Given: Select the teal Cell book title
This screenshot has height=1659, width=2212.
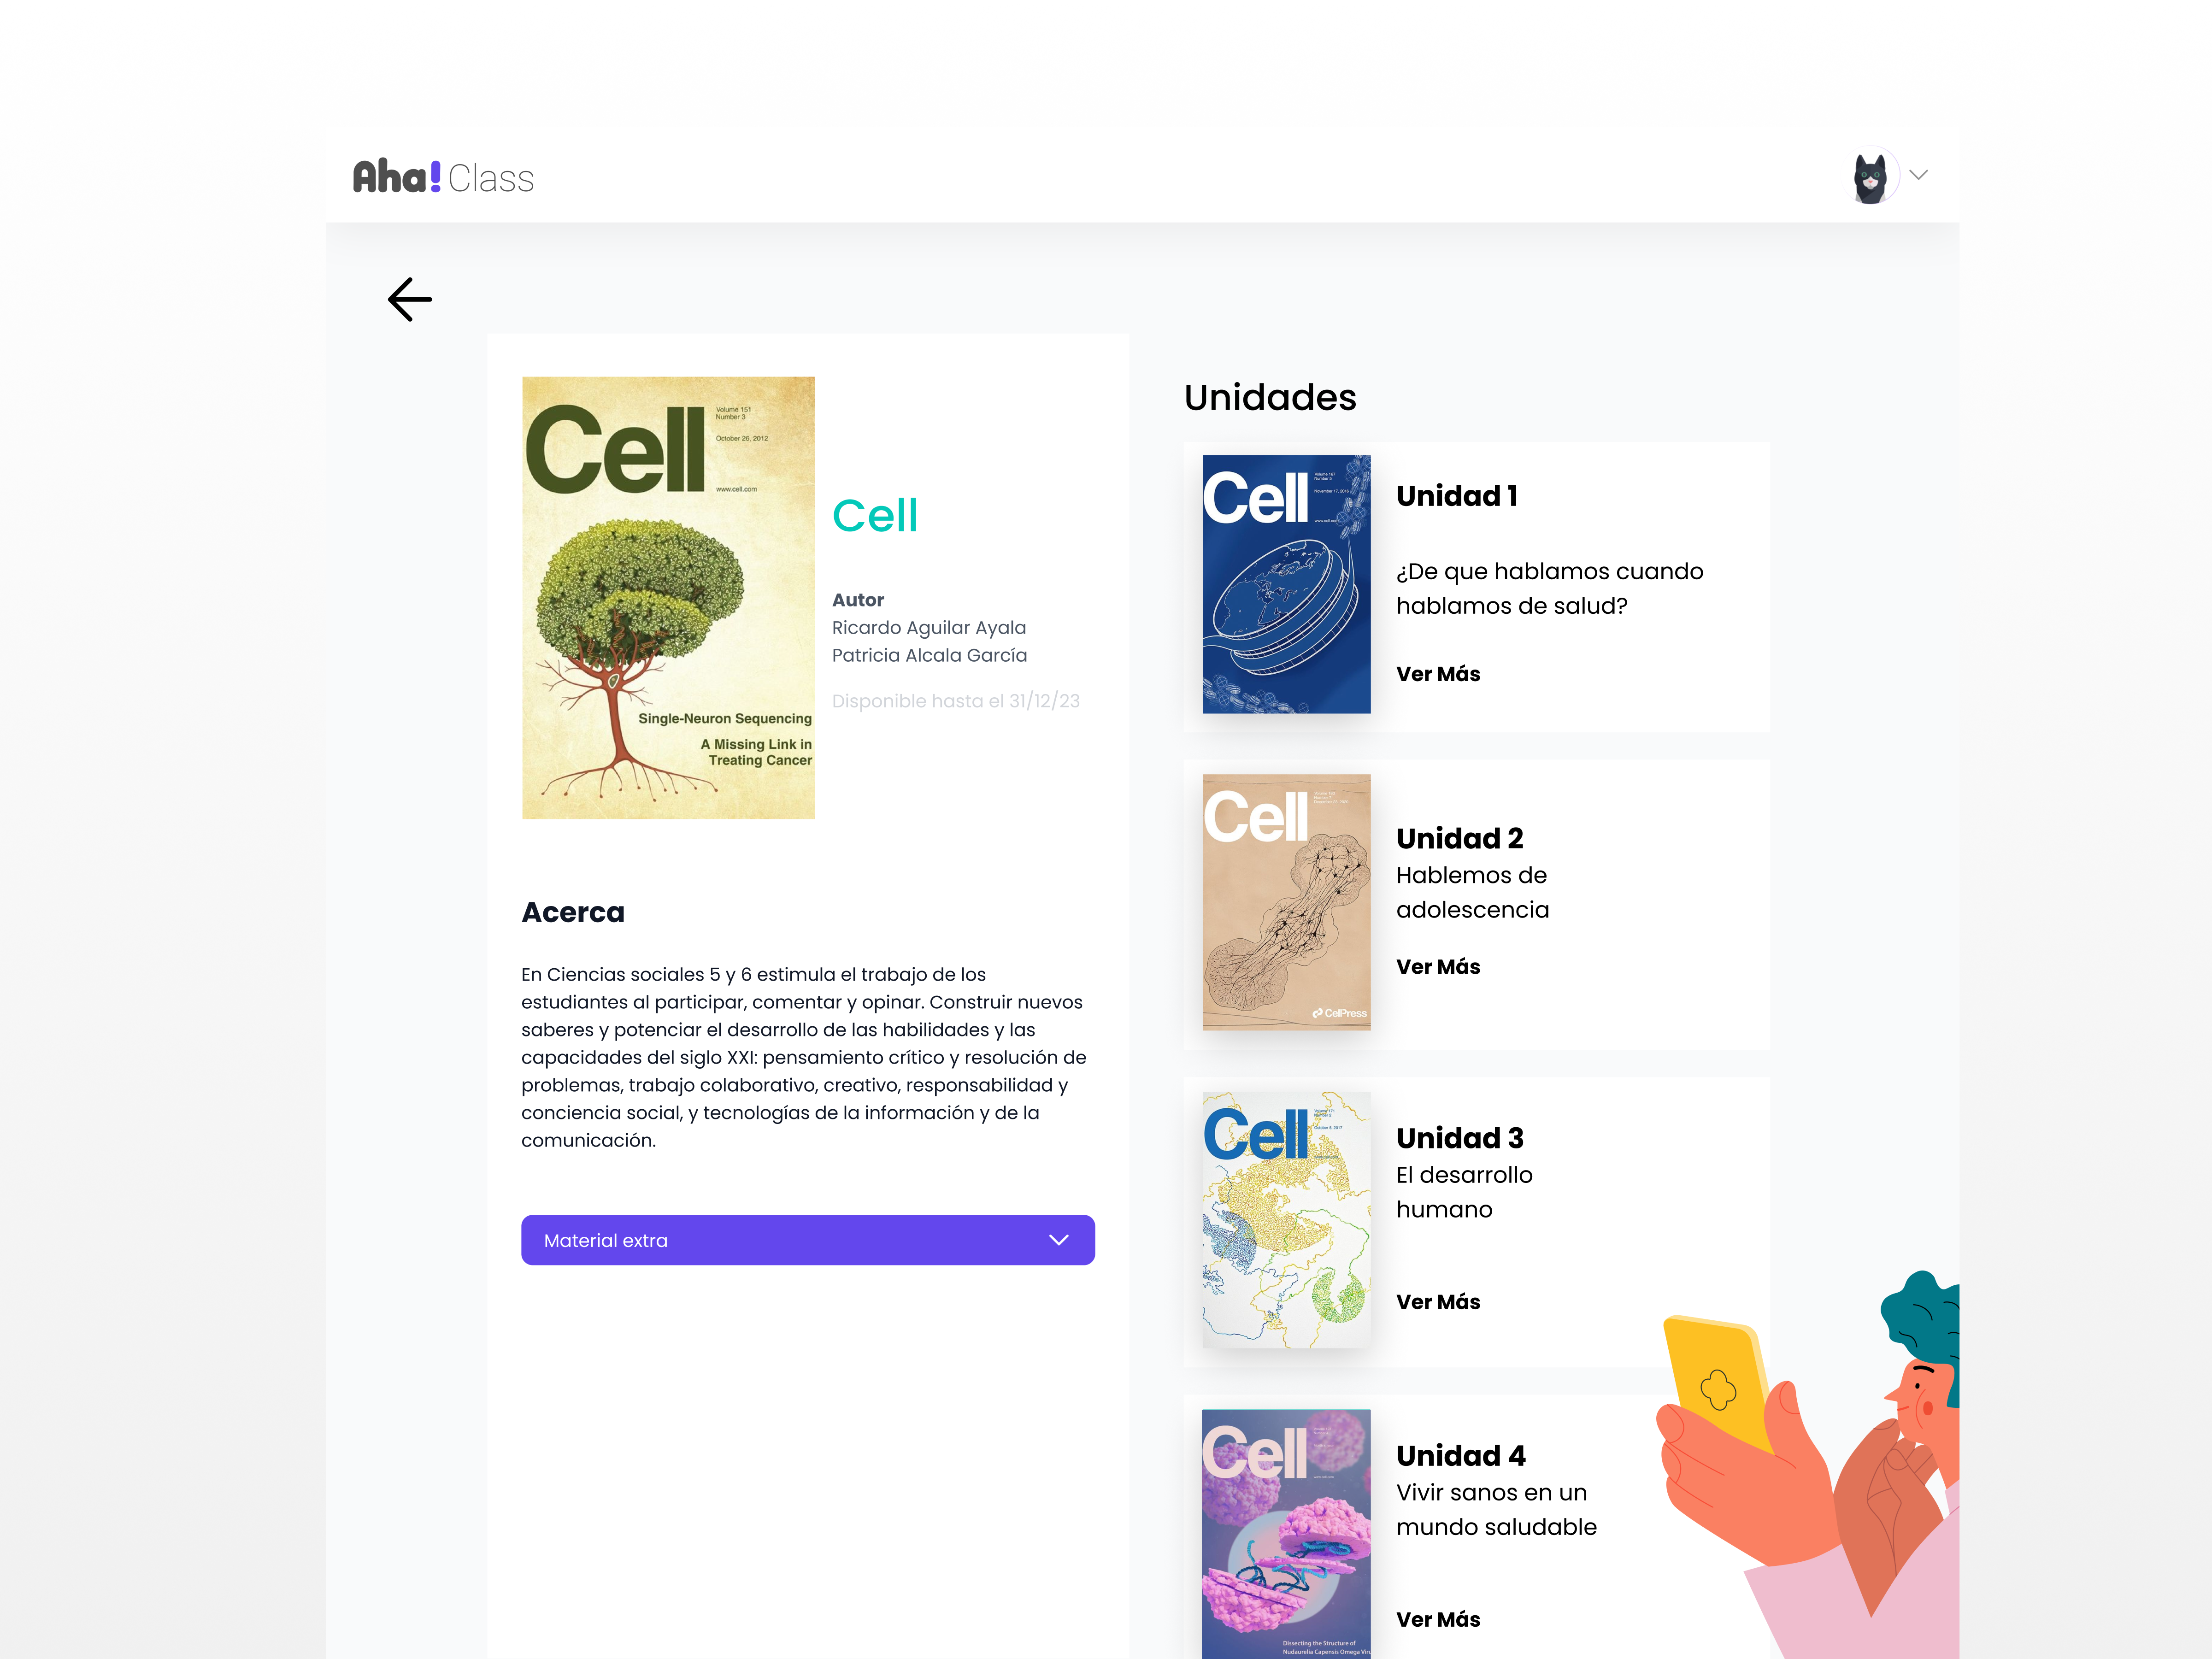Looking at the screenshot, I should click(875, 516).
